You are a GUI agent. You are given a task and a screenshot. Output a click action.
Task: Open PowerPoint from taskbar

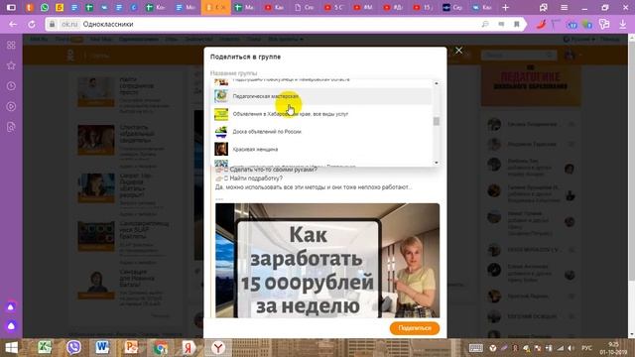[131, 348]
